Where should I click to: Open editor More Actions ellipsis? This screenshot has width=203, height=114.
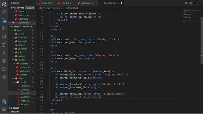coord(199,3)
